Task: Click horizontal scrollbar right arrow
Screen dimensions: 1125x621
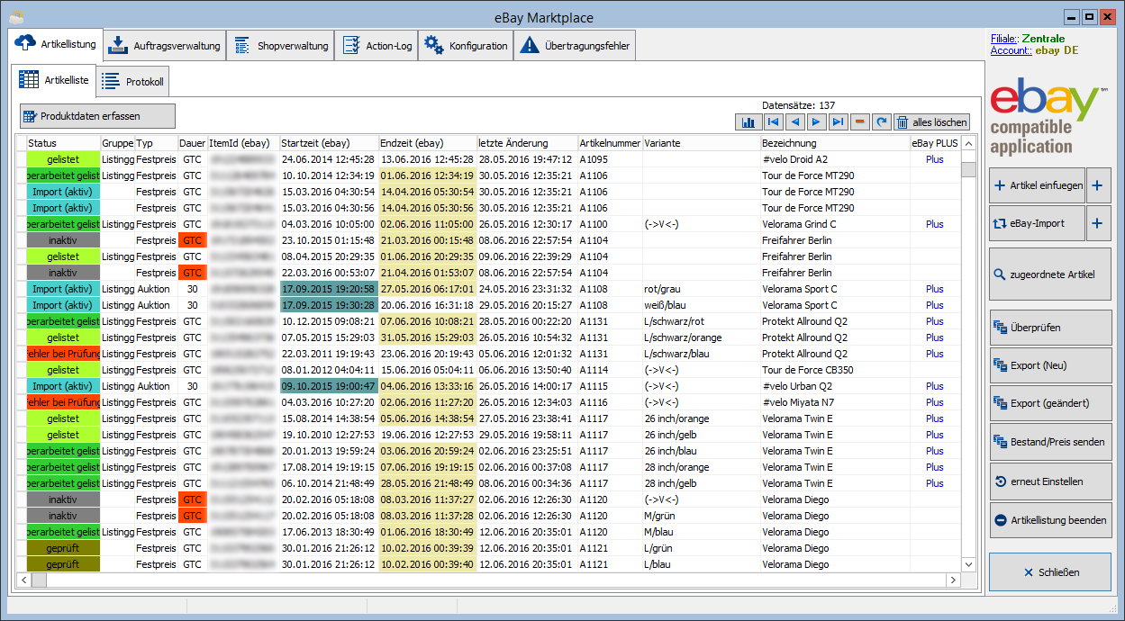Action: (x=953, y=580)
